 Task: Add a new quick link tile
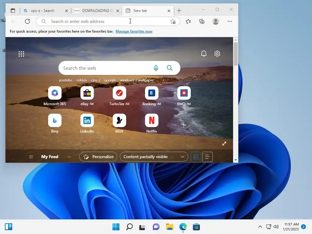pyautogui.click(x=184, y=125)
